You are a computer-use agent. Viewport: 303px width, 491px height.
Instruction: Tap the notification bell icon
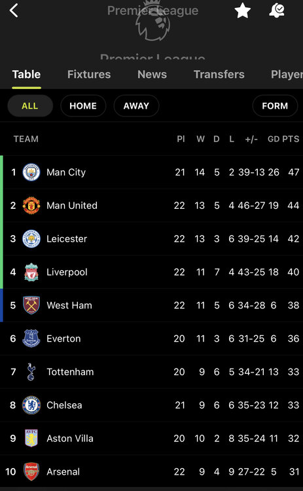[277, 10]
